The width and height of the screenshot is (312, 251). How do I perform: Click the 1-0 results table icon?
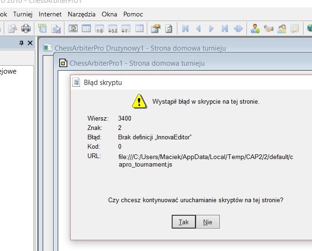coord(99,29)
